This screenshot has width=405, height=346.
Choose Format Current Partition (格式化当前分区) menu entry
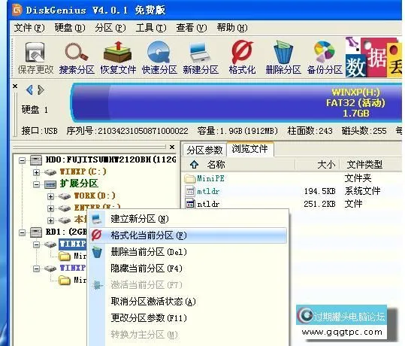point(189,235)
